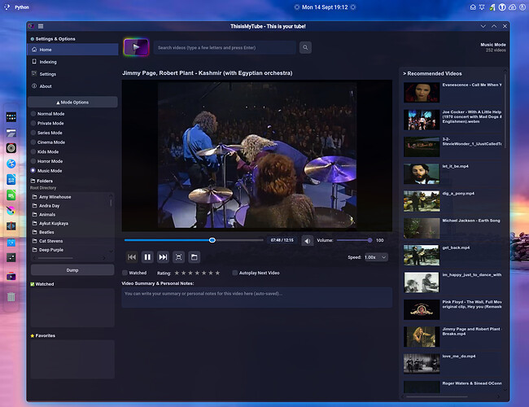529x407 pixels.
Task: Open video's containing folder
Action: 194,257
